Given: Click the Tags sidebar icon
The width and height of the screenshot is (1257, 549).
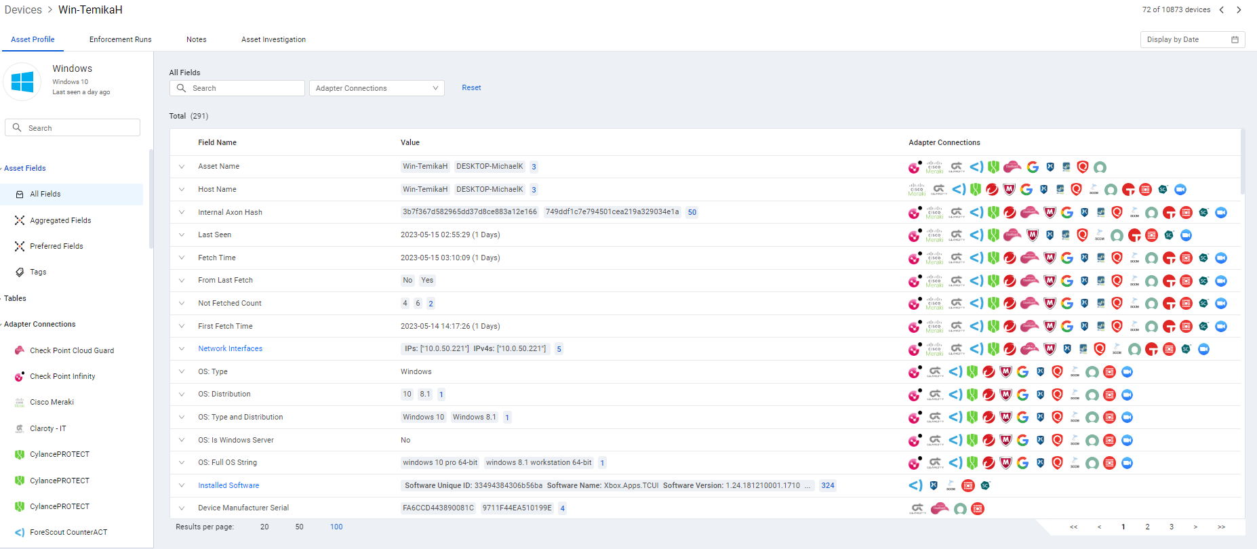Looking at the screenshot, I should coord(20,272).
